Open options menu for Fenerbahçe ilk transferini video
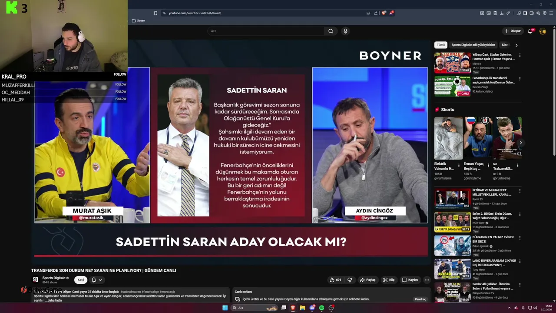 pos(520,79)
